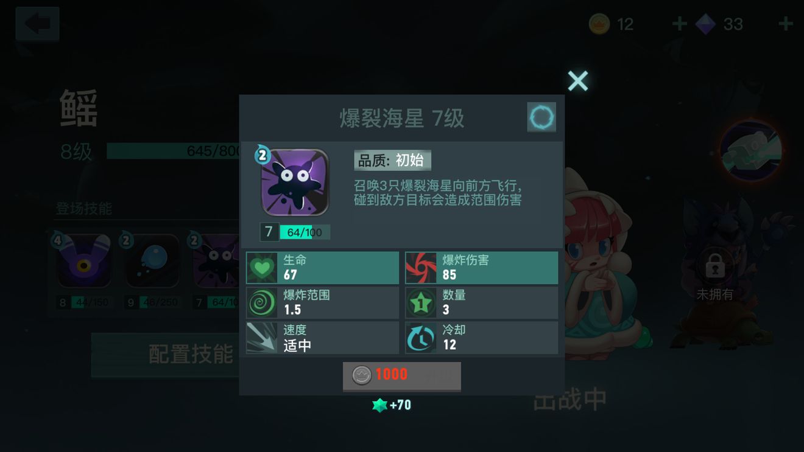This screenshot has height=452, width=804.
Task: Add gems with plus next to 33
Action: coord(785,24)
